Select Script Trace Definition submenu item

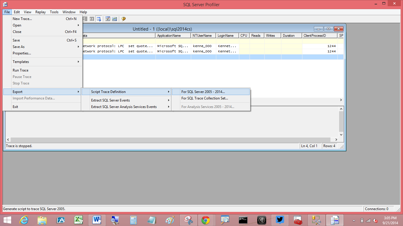[x=127, y=92]
